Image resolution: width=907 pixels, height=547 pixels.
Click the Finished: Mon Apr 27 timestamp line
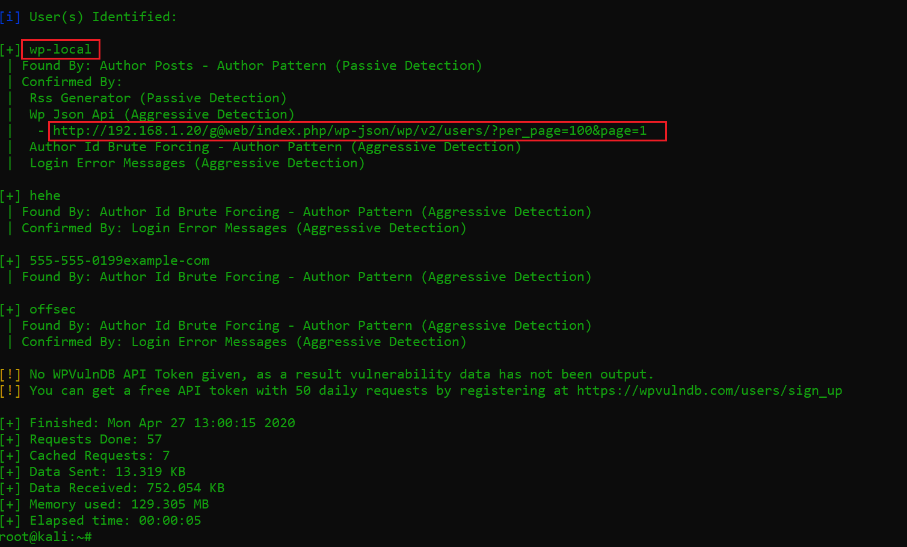[162, 423]
